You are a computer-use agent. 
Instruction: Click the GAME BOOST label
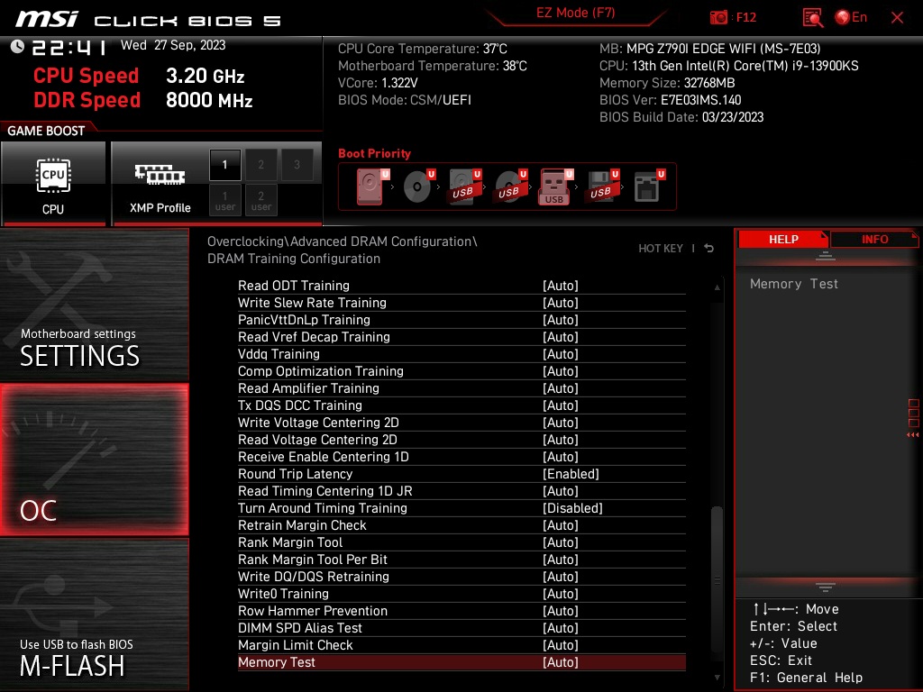tap(46, 131)
